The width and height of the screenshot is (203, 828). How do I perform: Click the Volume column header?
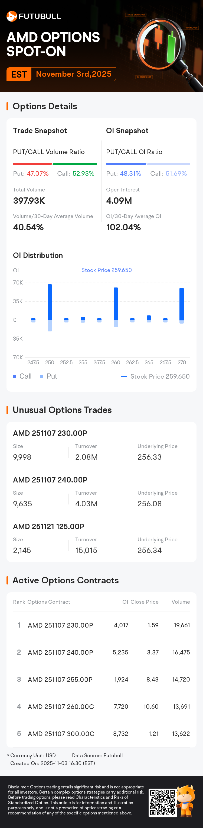(181, 602)
